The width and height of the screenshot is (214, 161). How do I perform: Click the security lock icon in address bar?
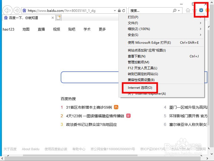[119, 10]
